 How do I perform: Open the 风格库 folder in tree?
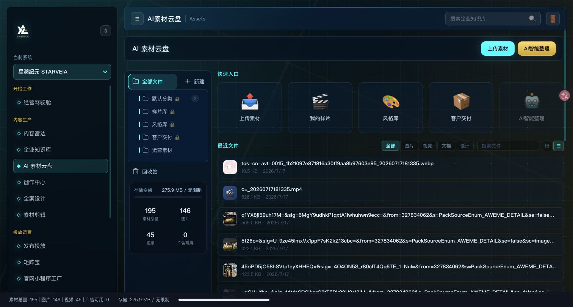168,124
